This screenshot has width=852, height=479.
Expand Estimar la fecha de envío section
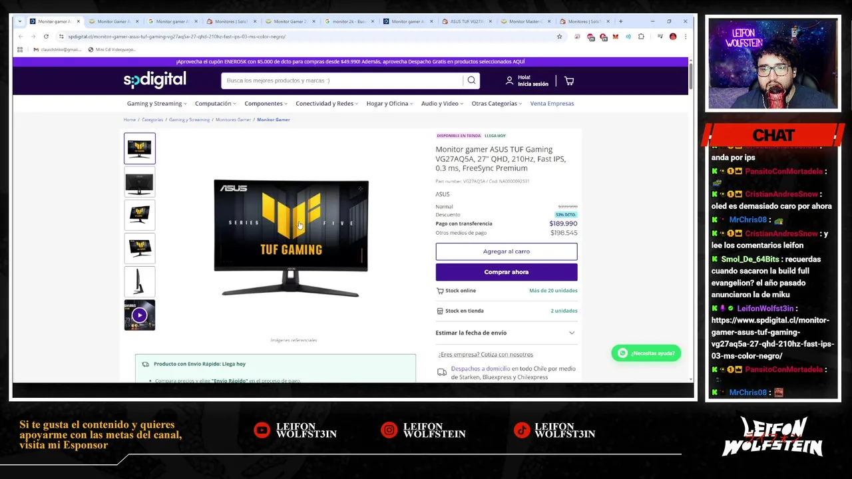(506, 333)
